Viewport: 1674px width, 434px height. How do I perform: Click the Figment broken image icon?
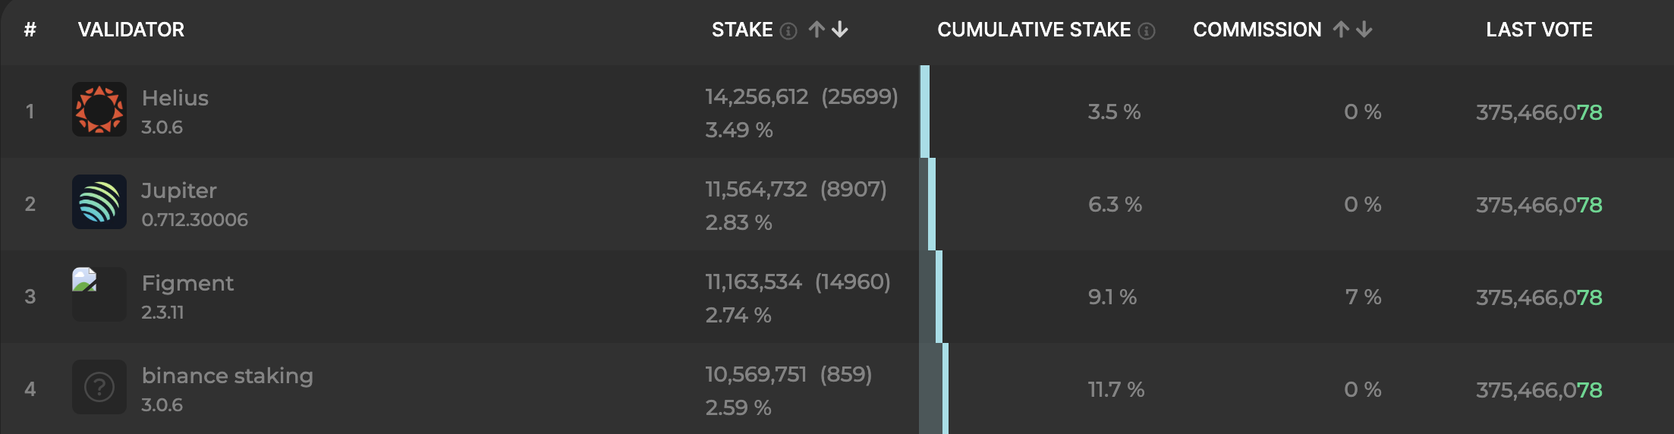[x=84, y=280]
